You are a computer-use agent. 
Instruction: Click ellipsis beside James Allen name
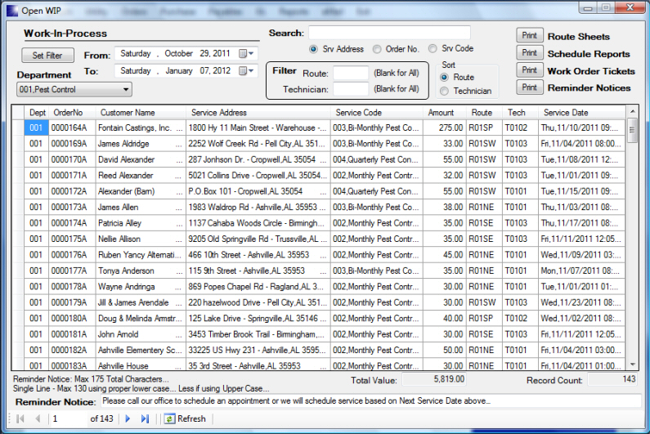(x=179, y=208)
